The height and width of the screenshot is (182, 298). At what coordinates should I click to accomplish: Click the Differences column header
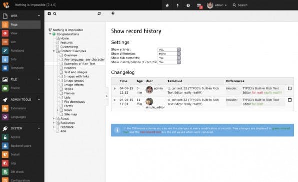(235, 81)
